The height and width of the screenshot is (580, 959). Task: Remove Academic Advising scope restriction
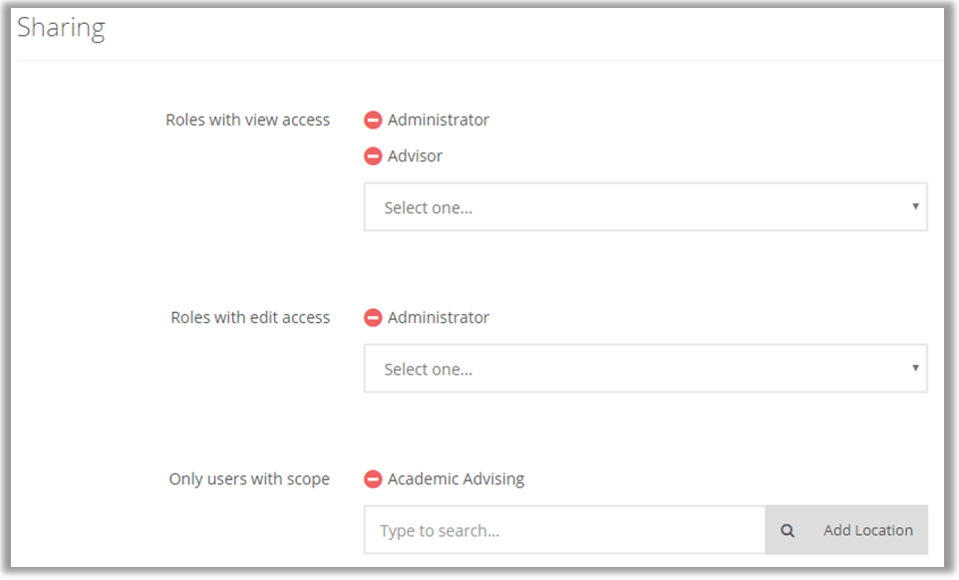pos(373,479)
